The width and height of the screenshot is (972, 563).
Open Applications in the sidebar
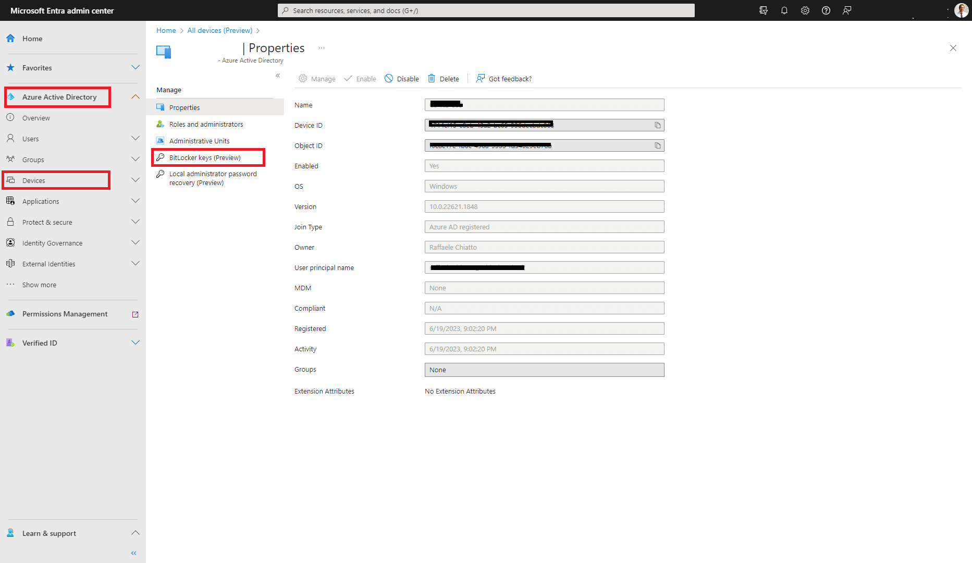coord(41,202)
